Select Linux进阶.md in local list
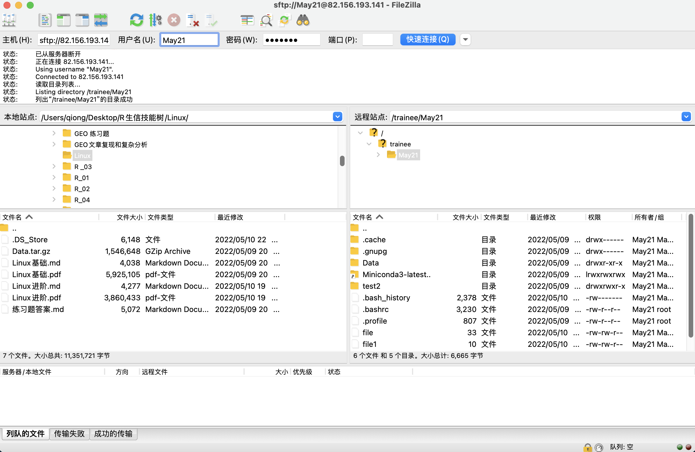This screenshot has width=695, height=452. [173, 286]
